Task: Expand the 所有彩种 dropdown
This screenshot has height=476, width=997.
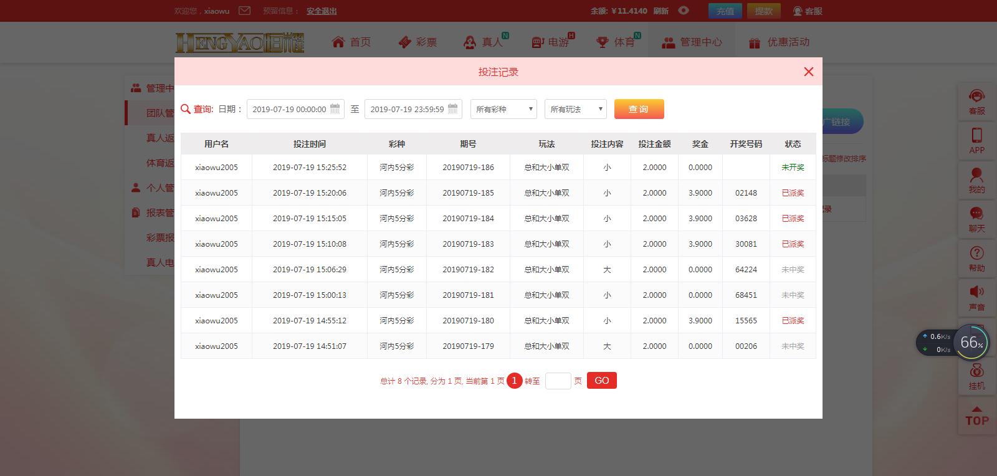Action: (x=503, y=109)
